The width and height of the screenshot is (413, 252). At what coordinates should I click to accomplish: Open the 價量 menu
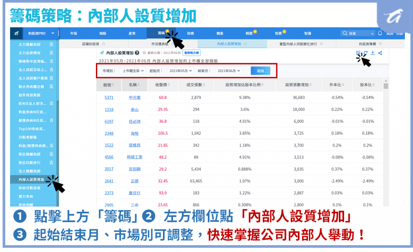220,33
